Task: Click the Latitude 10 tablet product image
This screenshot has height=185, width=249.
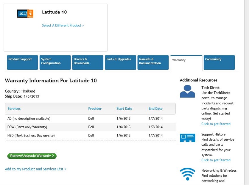Action: [x=25, y=14]
